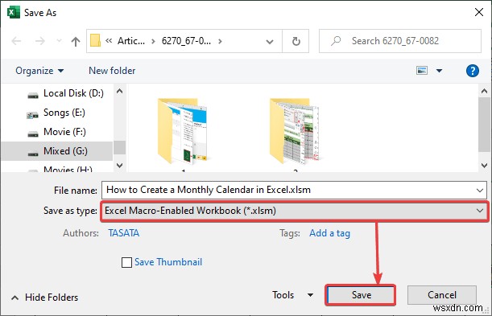Viewport: 492px width, 316px height.
Task: Select the second folder thumbnail
Action: (x=295, y=130)
